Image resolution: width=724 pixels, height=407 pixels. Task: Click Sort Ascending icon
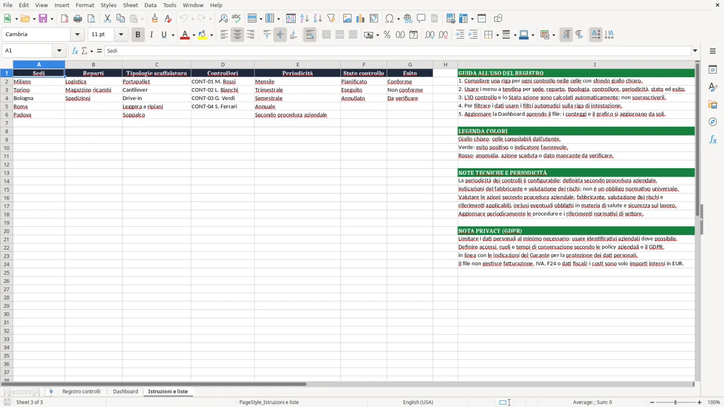point(305,19)
